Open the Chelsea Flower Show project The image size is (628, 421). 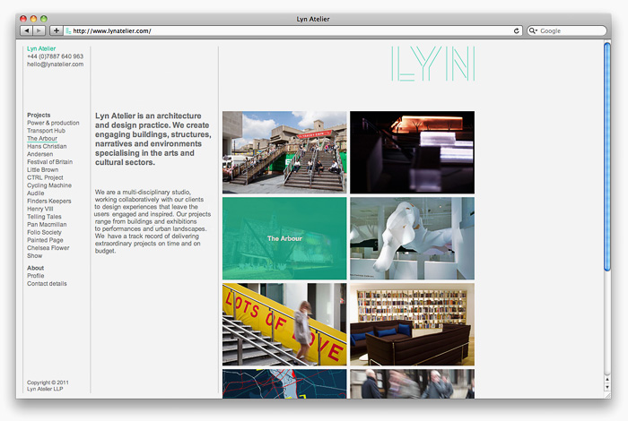48,252
